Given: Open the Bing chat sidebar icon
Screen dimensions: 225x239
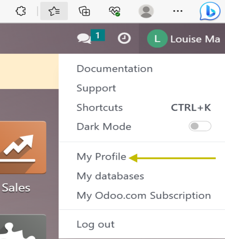Looking at the screenshot, I should click(210, 11).
